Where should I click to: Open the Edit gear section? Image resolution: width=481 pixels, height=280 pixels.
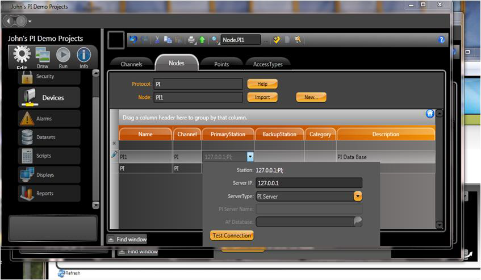[x=22, y=56]
